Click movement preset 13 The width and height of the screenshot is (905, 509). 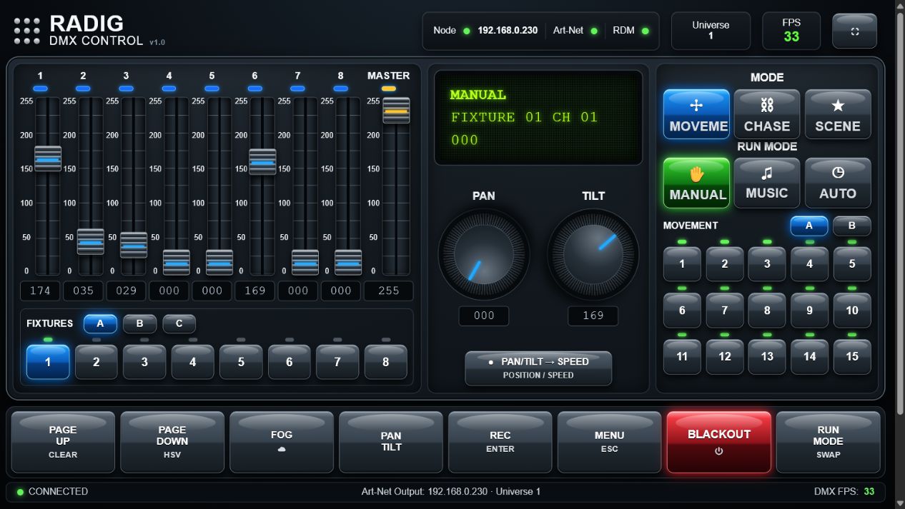(767, 357)
